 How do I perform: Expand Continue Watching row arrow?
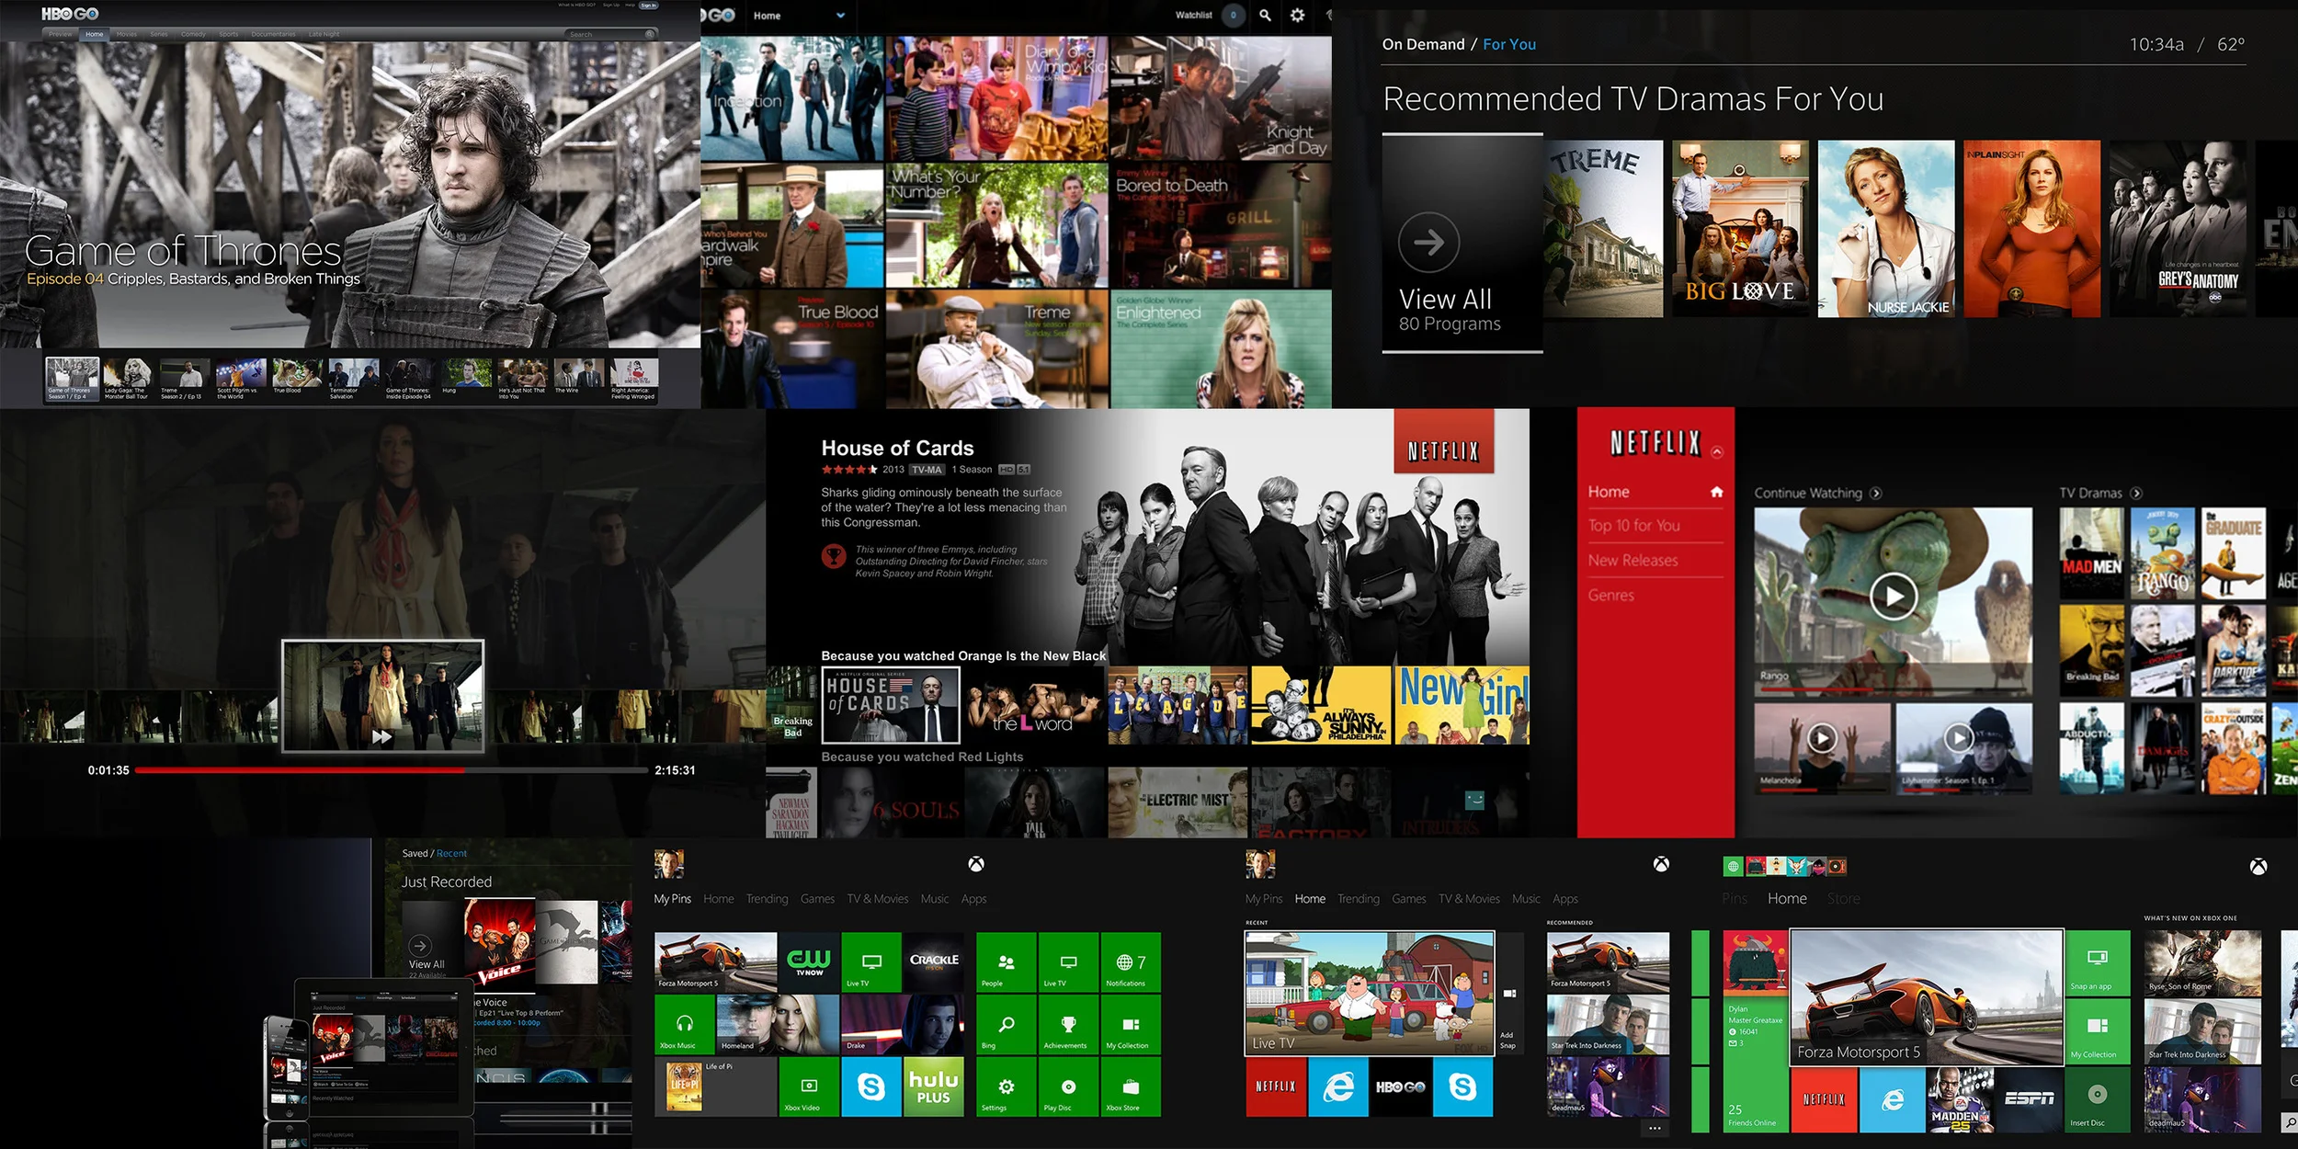coord(1875,494)
